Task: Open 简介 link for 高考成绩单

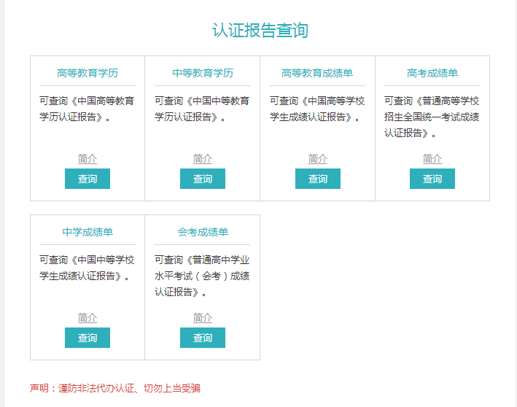Action: (432, 158)
